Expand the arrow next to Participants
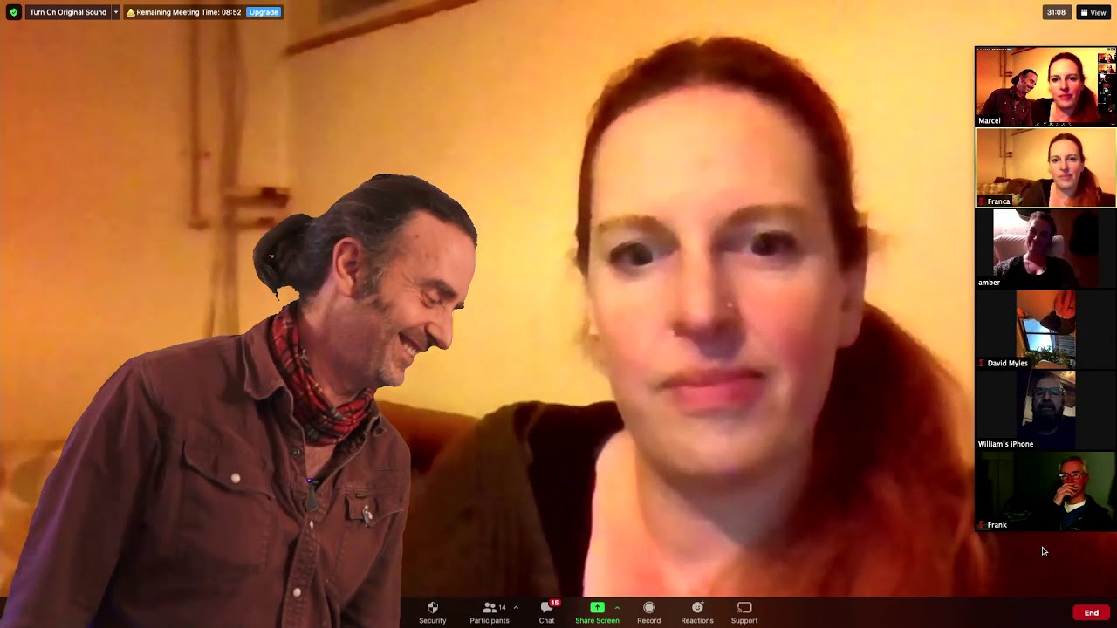The height and width of the screenshot is (628, 1117). (516, 607)
